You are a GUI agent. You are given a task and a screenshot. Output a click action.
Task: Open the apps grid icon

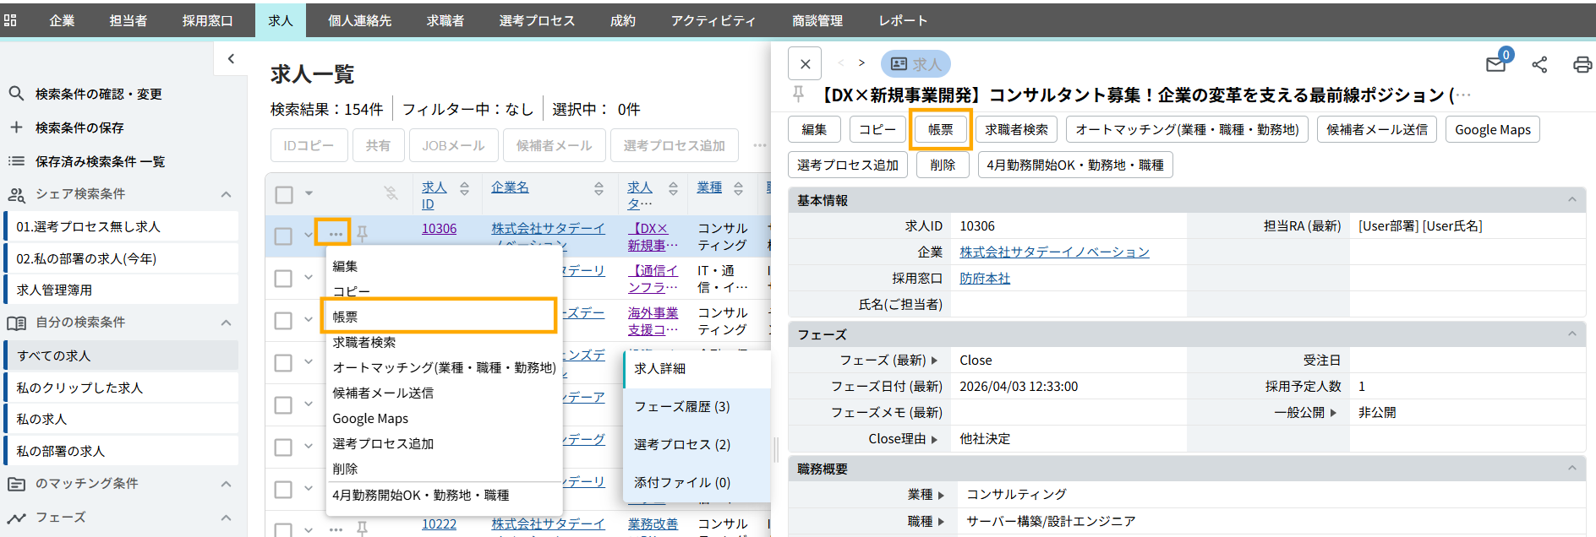pos(11,20)
